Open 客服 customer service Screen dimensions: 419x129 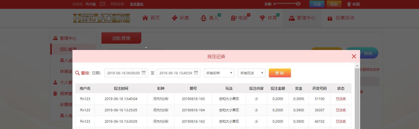pyautogui.click(x=353, y=4)
